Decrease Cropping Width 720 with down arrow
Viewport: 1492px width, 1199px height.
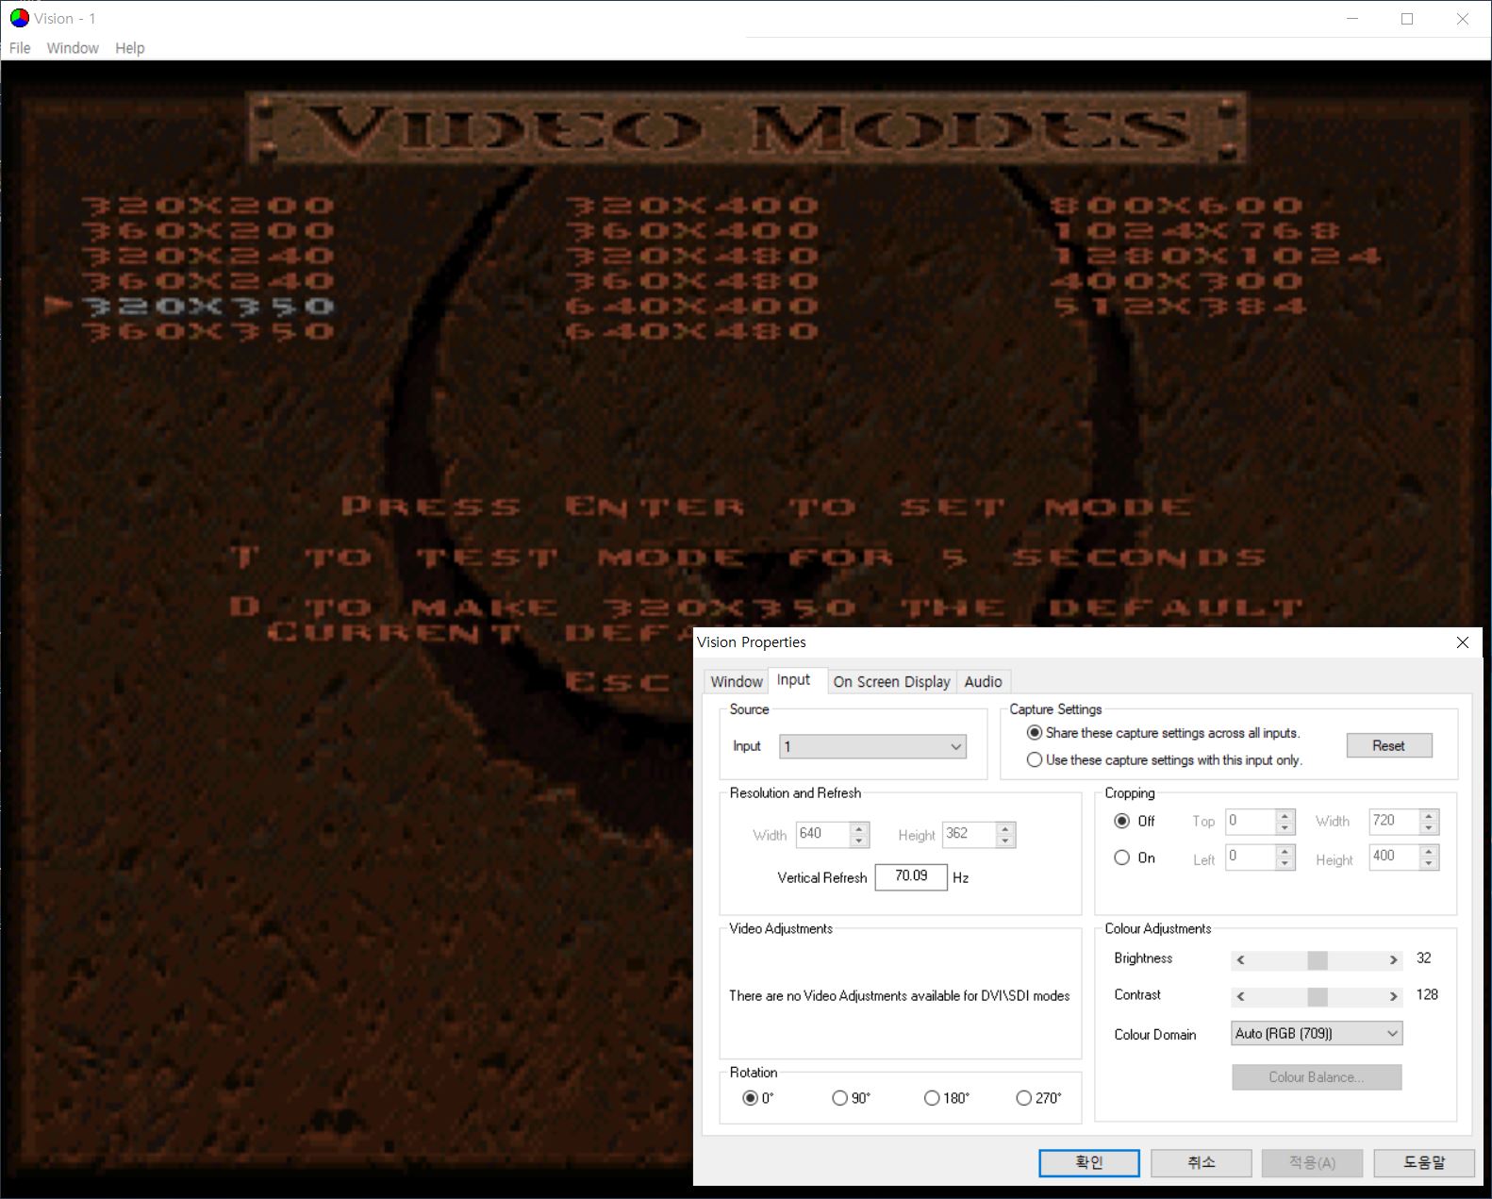click(x=1429, y=828)
